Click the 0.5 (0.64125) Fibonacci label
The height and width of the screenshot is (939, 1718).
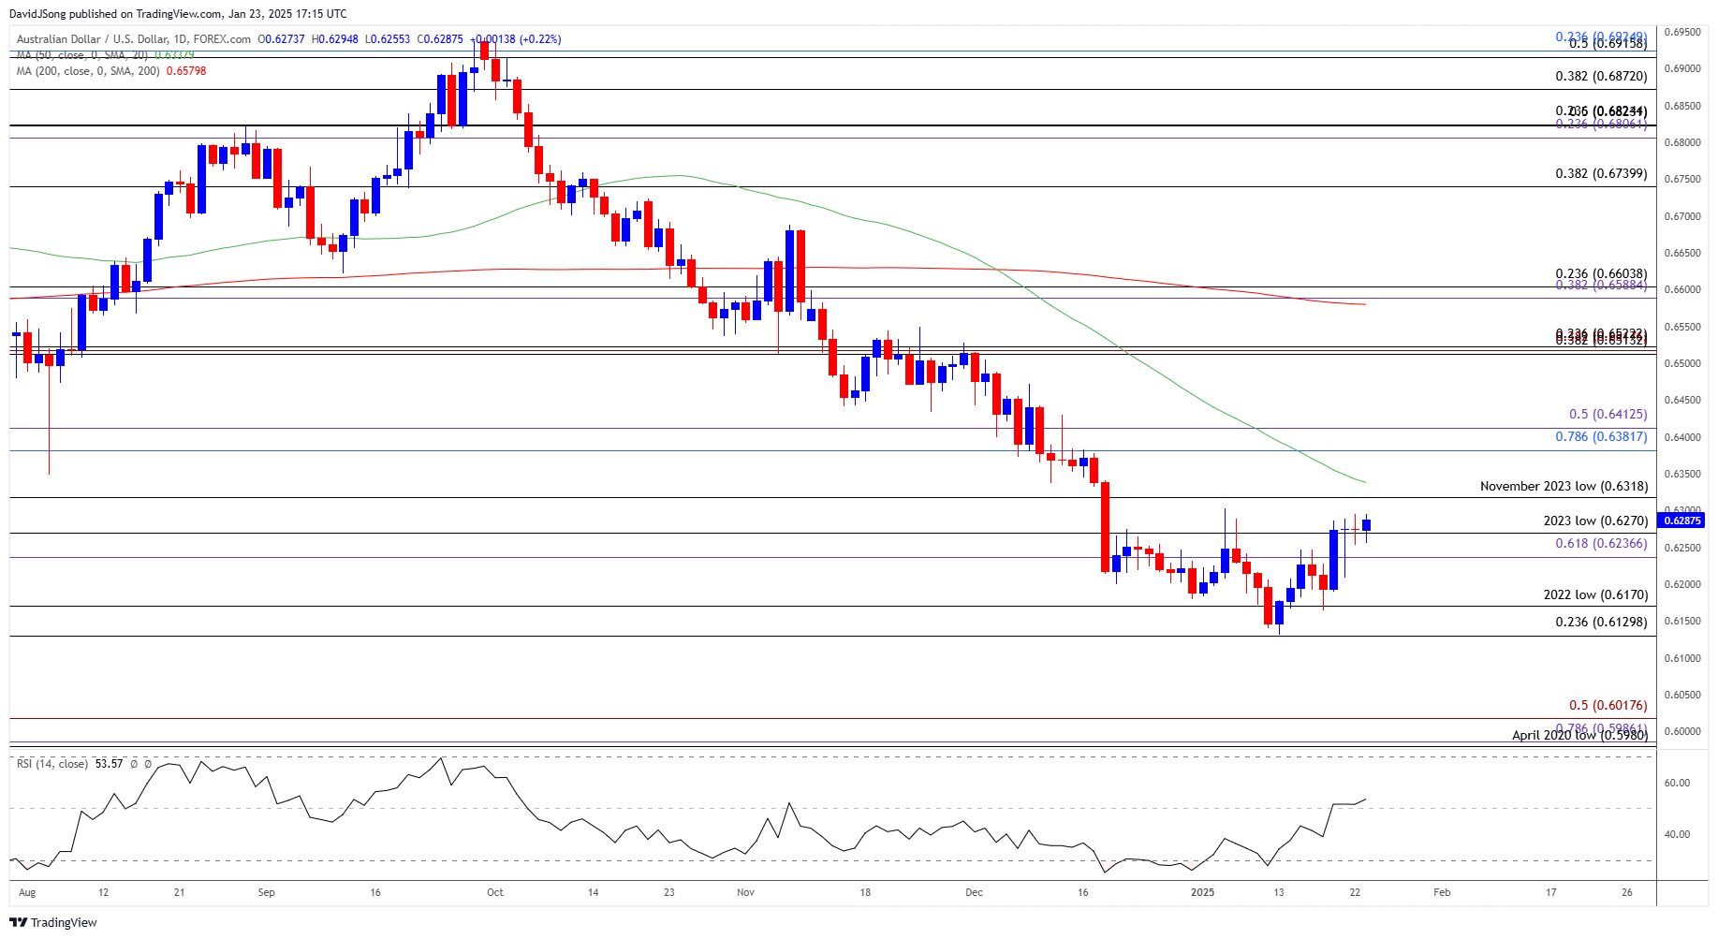1607,414
